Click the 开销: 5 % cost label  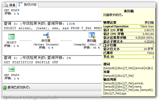click(x=46, y=48)
